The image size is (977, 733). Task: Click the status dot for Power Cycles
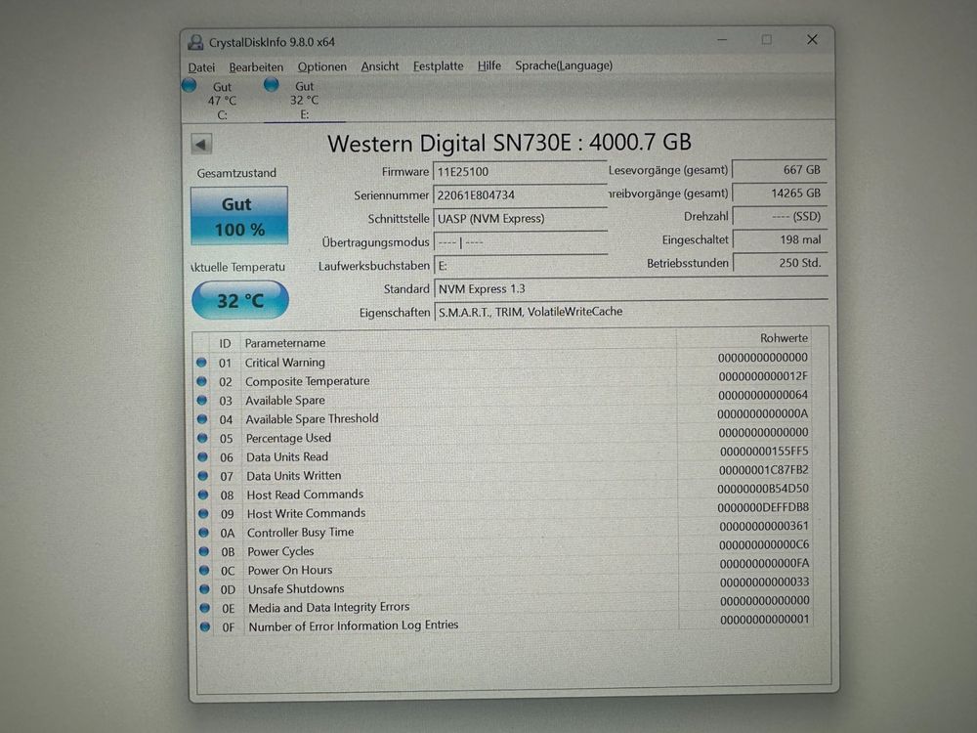pos(204,551)
